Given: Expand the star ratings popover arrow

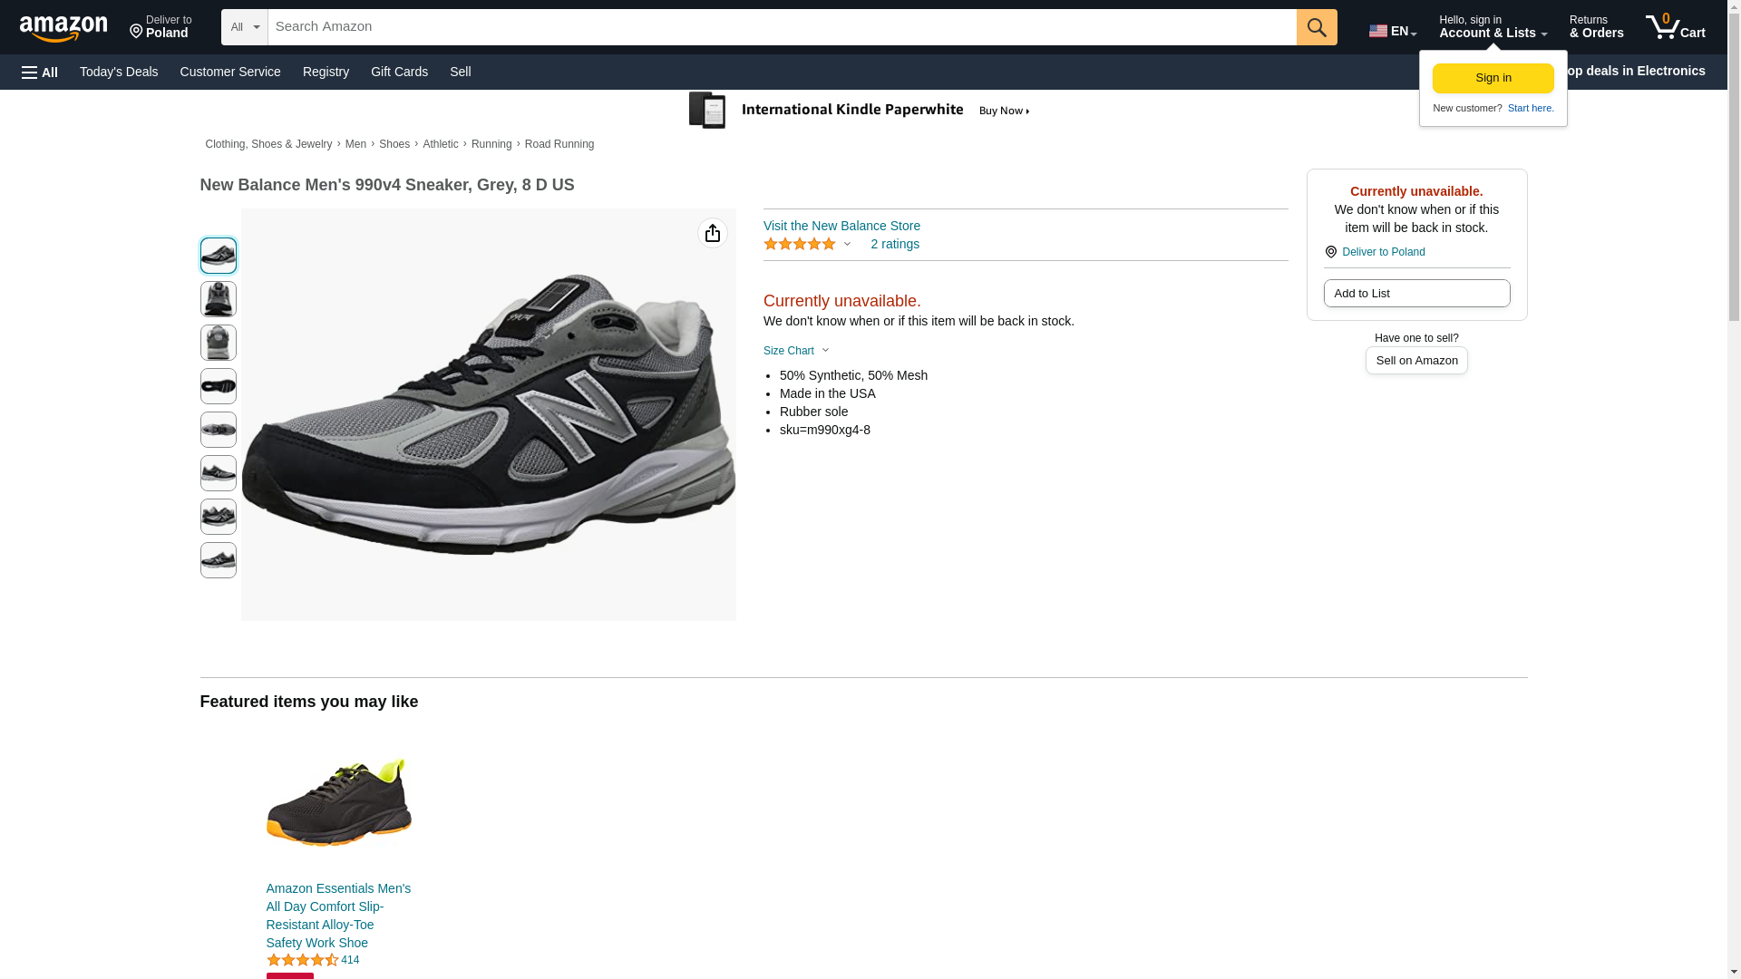Looking at the screenshot, I should tap(847, 244).
